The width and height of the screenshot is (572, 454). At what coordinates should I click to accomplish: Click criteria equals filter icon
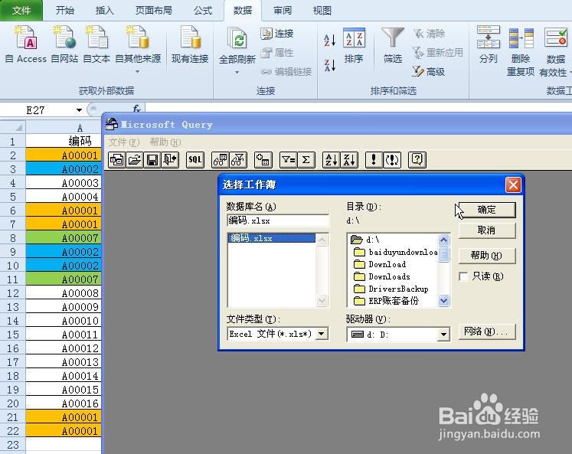[x=288, y=160]
